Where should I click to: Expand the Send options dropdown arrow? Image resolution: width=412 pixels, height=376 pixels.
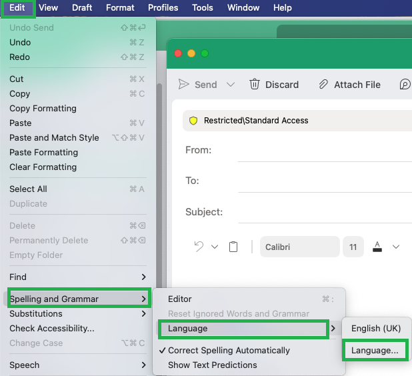point(231,85)
